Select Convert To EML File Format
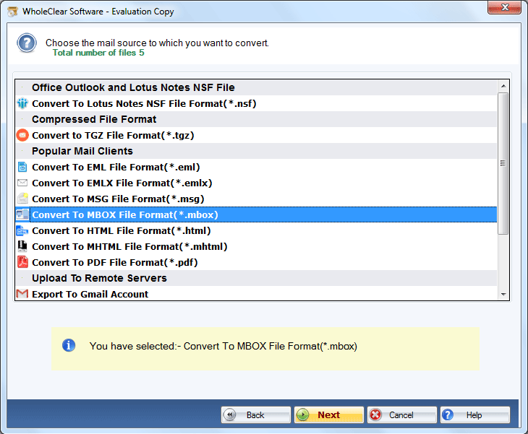528x434 pixels. pos(256,167)
